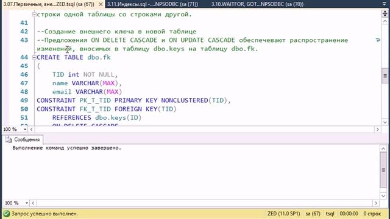This screenshot has width=390, height=219.
Task: Click the ZED (11.0 SP1) server status entry
Action: point(284,214)
